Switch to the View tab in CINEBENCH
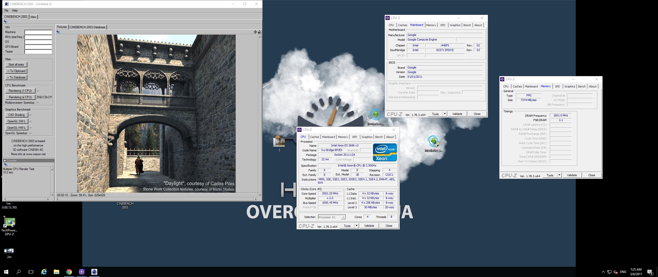 click(33, 17)
